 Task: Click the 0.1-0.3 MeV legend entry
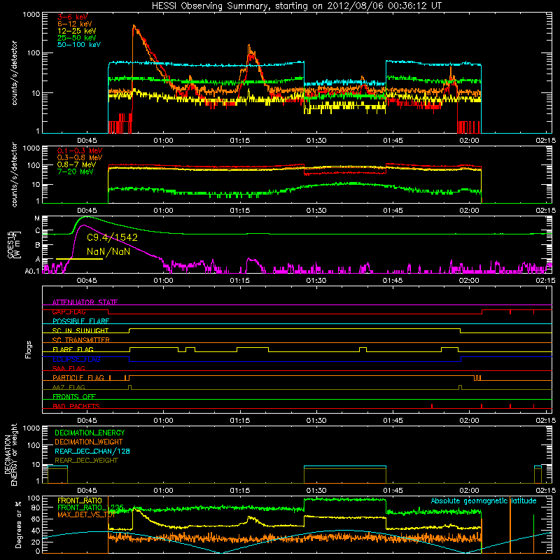click(80, 150)
